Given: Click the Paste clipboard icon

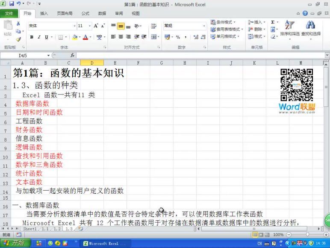Looking at the screenshot, I should click(8, 25).
